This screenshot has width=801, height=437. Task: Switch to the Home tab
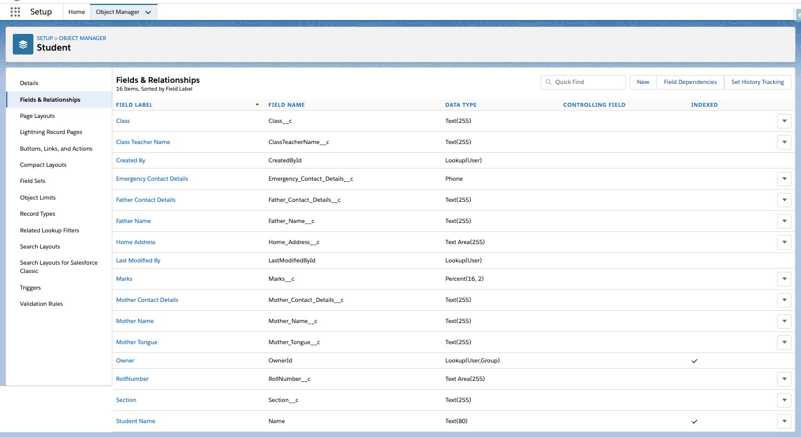(76, 11)
